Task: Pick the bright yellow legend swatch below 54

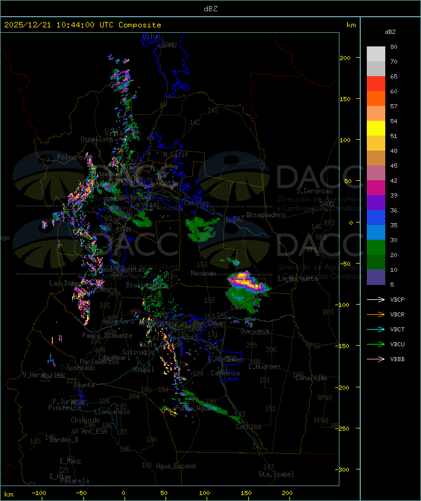Action: pos(376,129)
